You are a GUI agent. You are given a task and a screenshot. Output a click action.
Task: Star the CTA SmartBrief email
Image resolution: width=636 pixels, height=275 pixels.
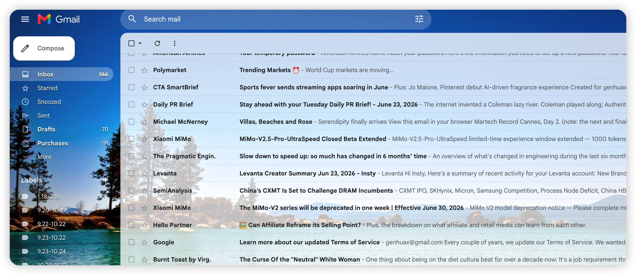(x=144, y=87)
